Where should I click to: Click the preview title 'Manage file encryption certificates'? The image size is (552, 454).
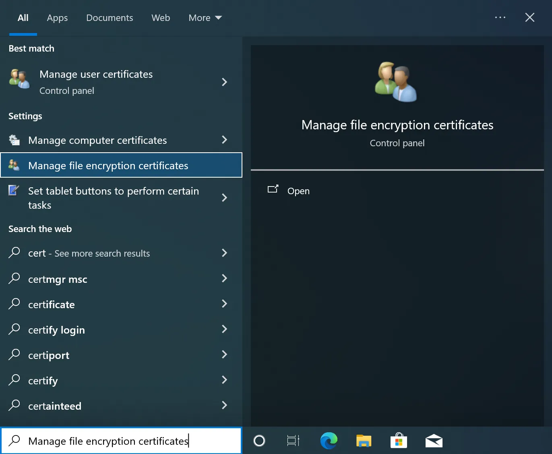[397, 125]
